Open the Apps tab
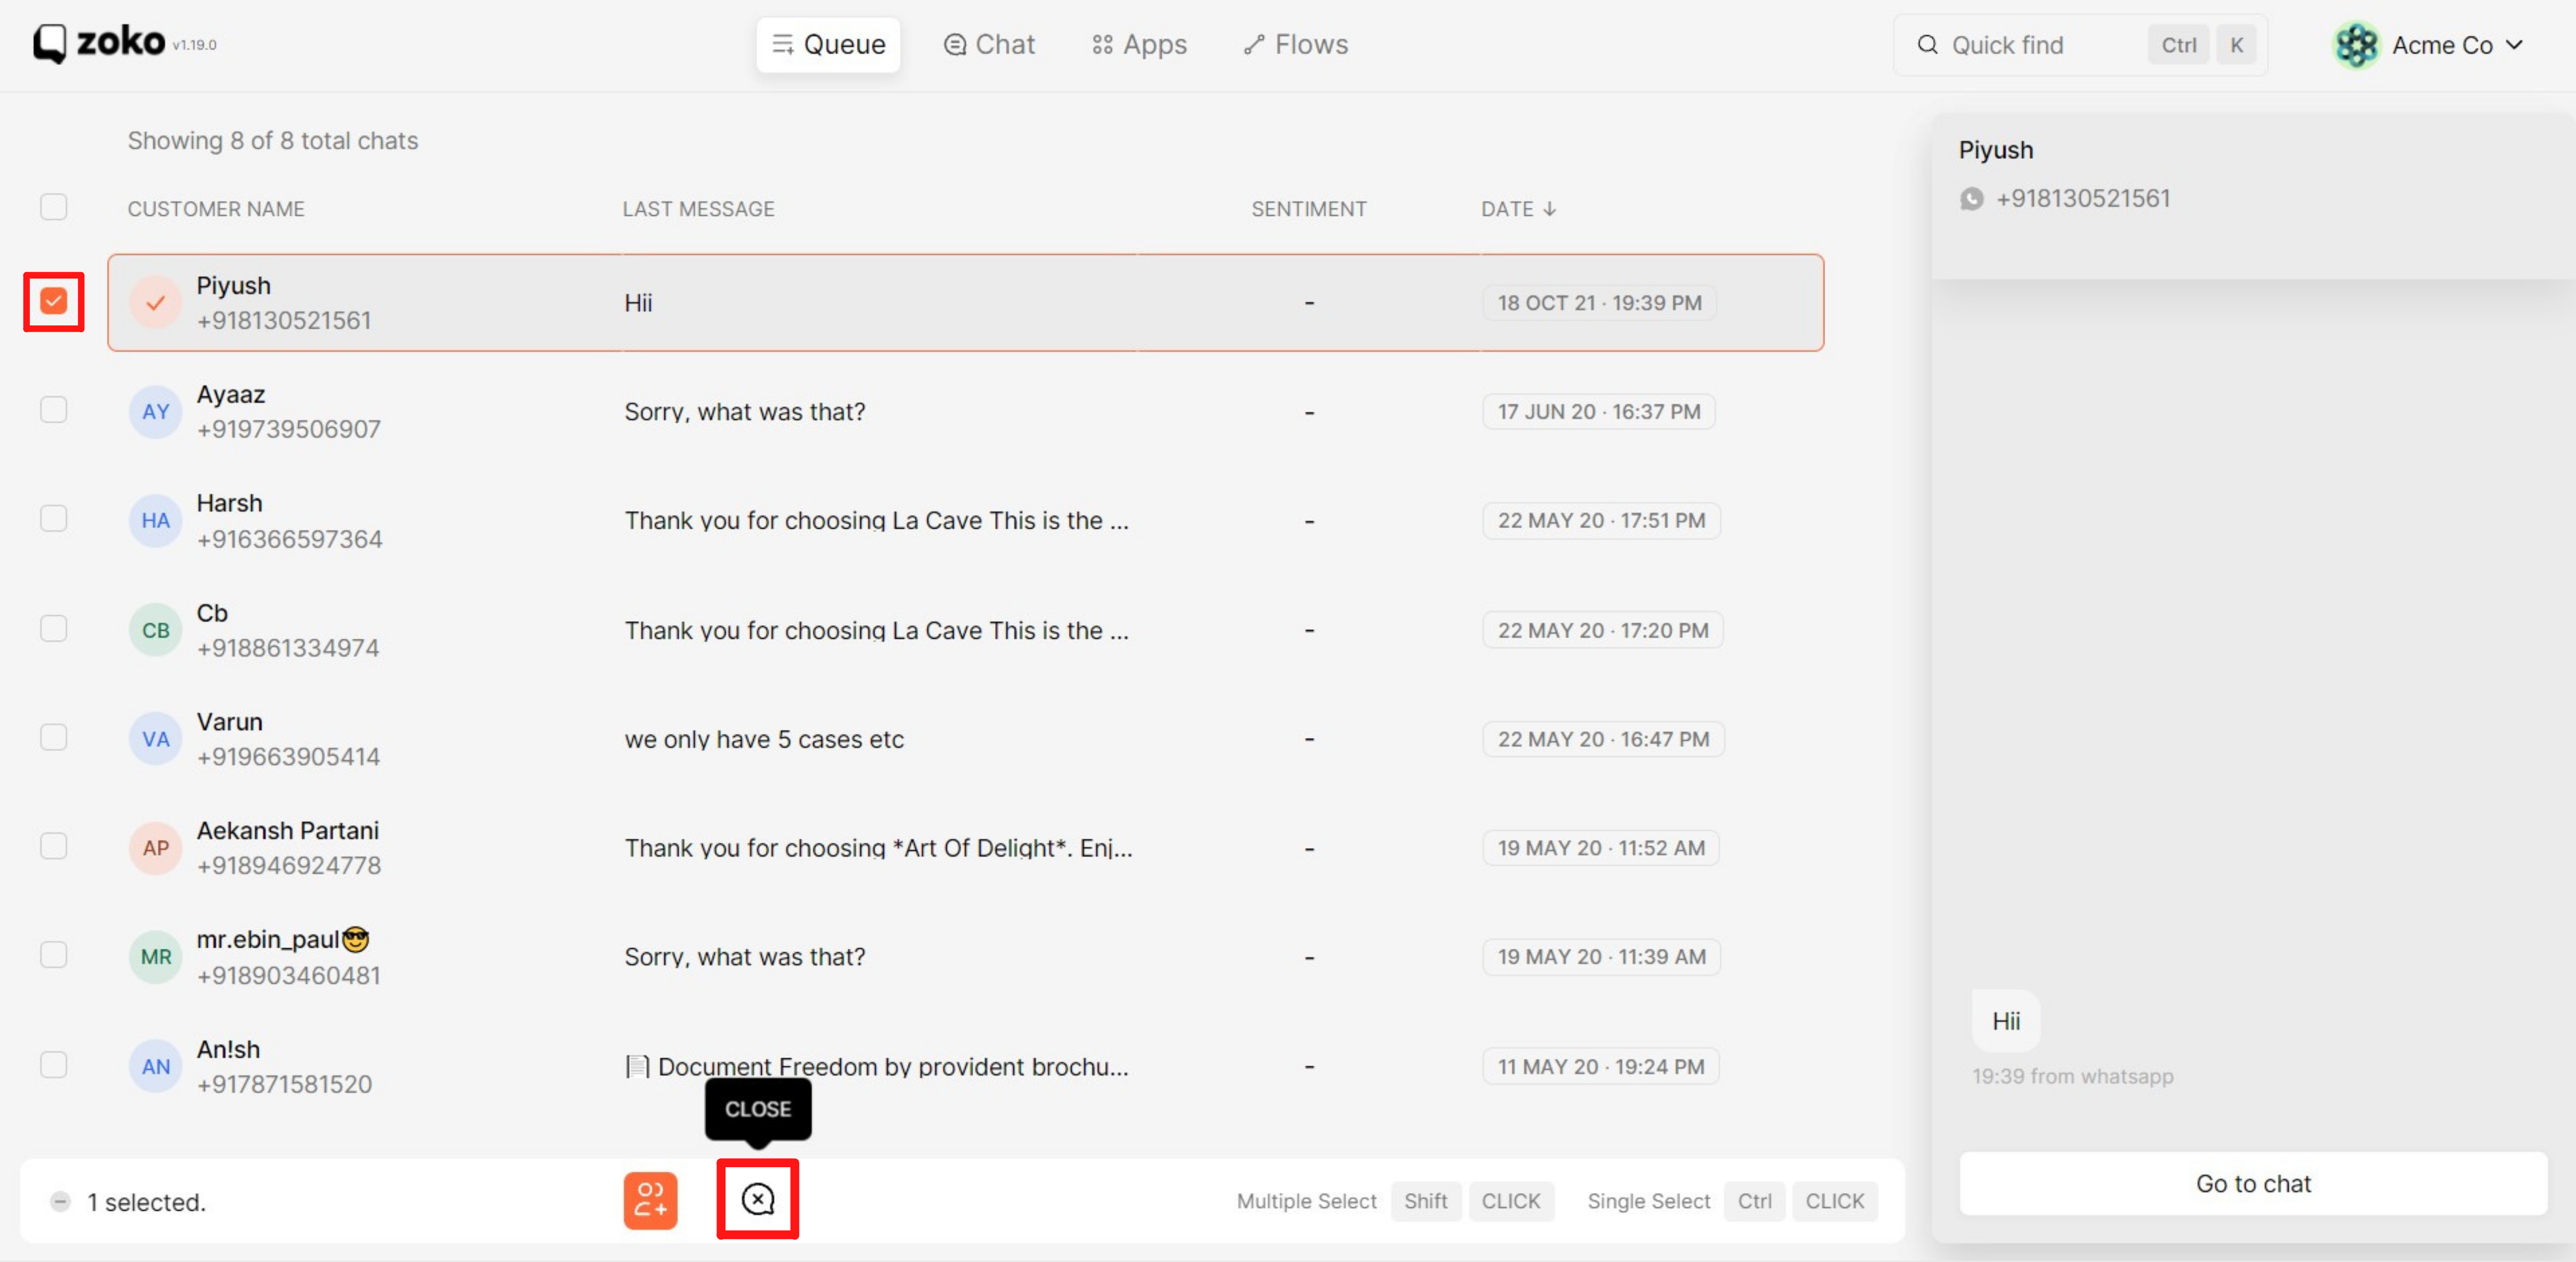 tap(1139, 45)
